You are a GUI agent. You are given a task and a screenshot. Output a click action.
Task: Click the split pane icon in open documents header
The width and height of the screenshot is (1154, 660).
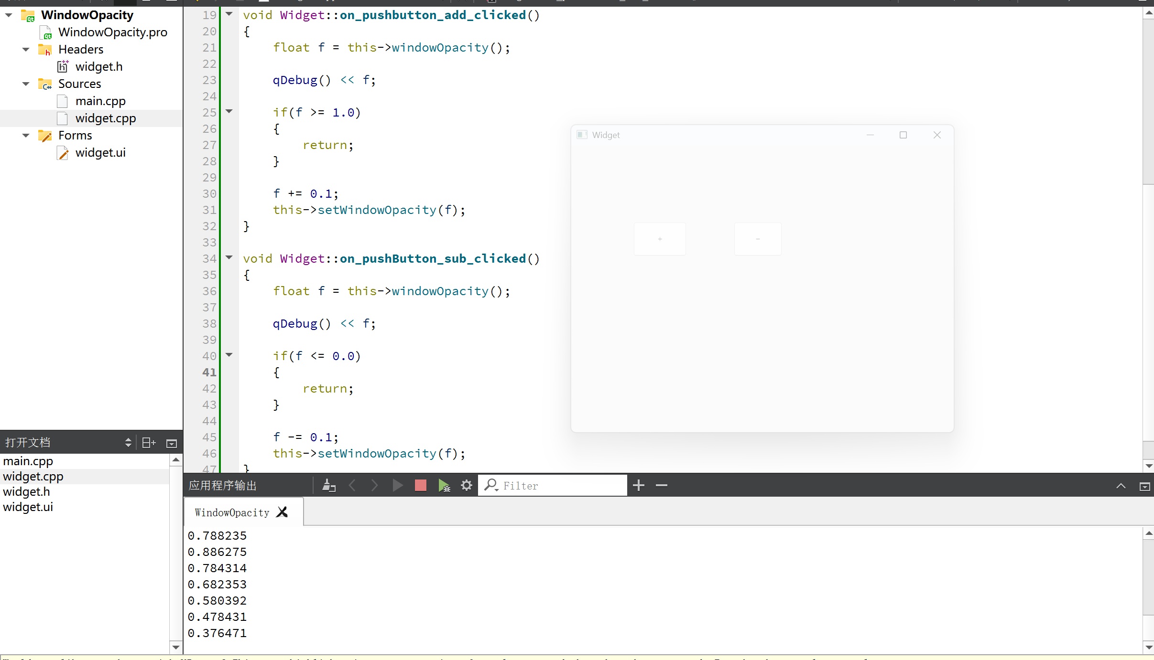coord(149,443)
